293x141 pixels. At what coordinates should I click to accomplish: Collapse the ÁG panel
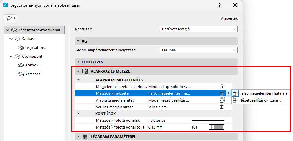tap(78, 41)
